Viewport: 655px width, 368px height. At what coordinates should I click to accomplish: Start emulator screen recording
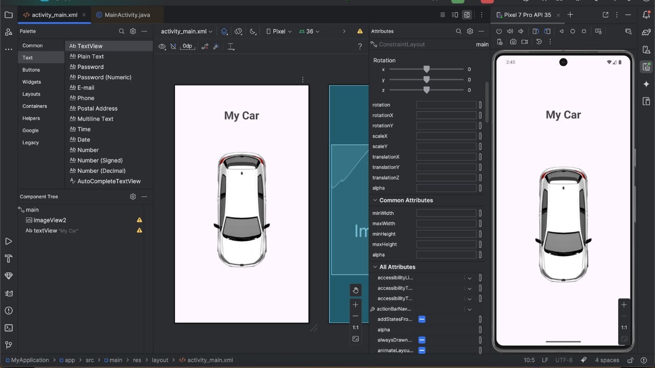[x=525, y=41]
